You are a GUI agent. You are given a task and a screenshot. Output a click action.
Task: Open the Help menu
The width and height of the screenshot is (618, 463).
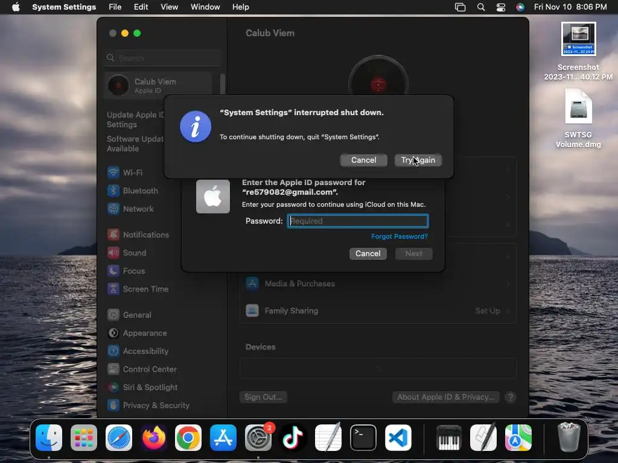tap(240, 7)
